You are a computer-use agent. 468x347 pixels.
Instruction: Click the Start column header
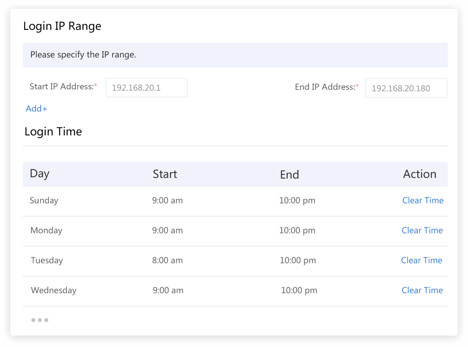[x=165, y=174]
